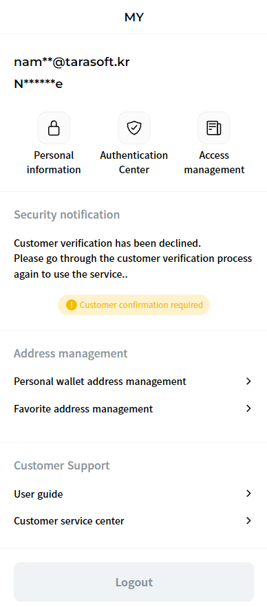267x607 pixels.
Task: Open Access management document icon
Action: (214, 128)
